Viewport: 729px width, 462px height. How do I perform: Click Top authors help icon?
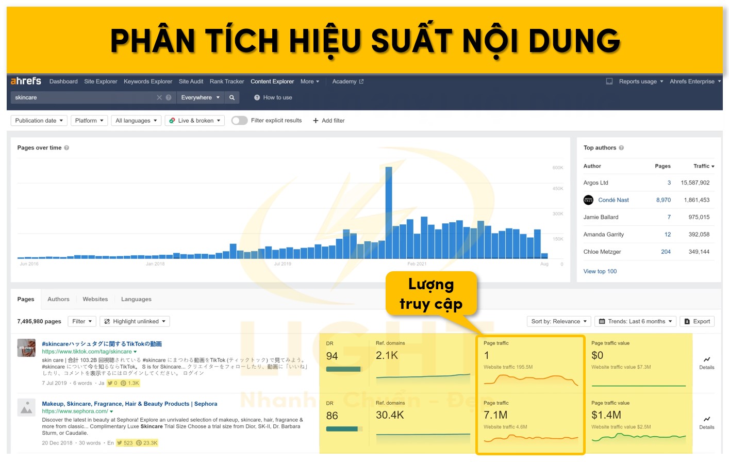[621, 148]
